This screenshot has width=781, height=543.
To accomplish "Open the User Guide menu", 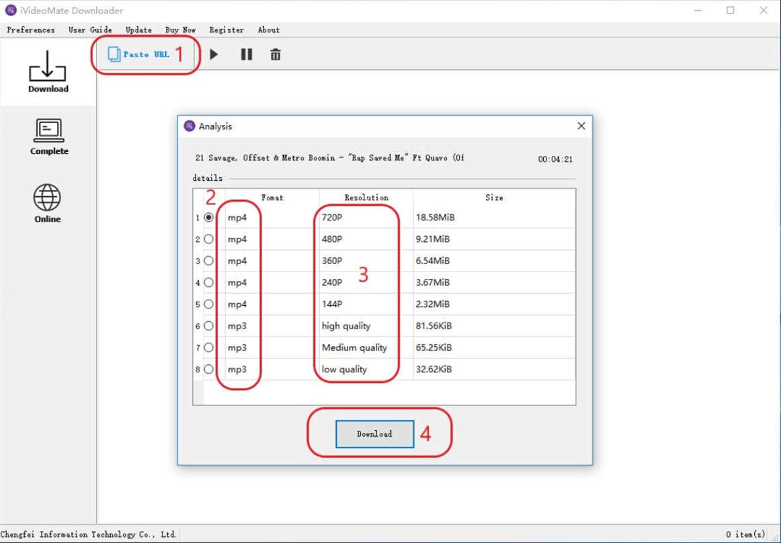I will (90, 30).
